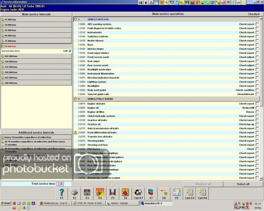Screen dimensions: 264x211
Task: Click the Ctrl+F4 notes icon
Action: tap(189, 192)
